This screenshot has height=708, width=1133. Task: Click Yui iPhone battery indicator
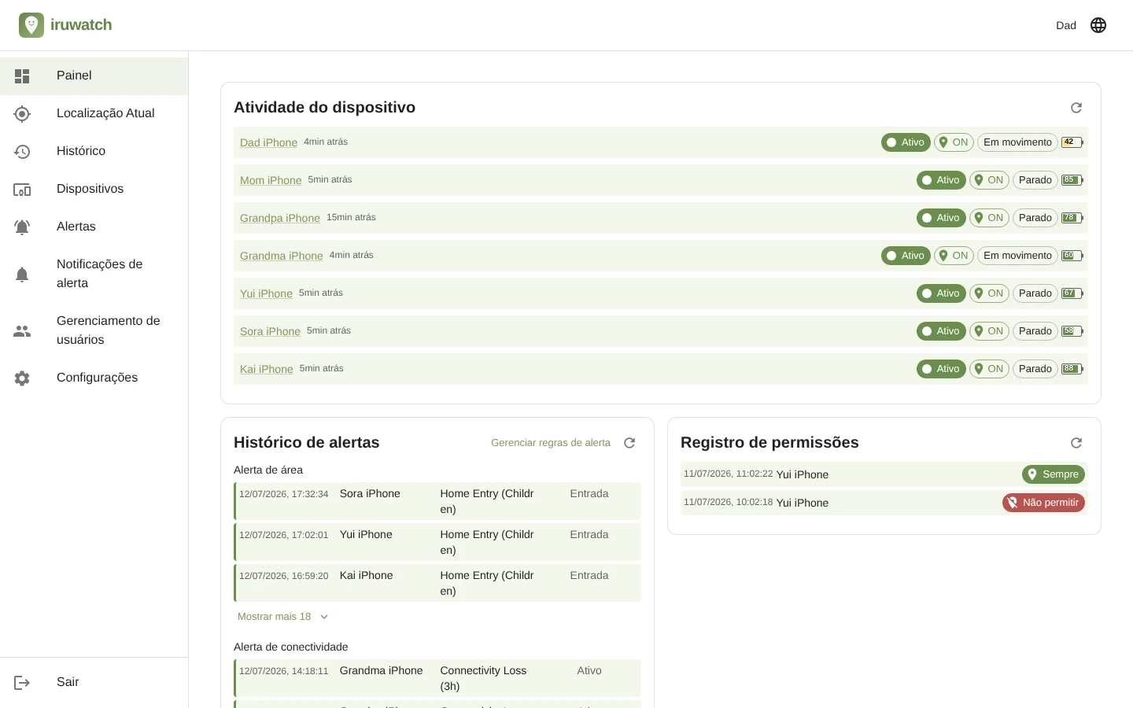coord(1072,293)
